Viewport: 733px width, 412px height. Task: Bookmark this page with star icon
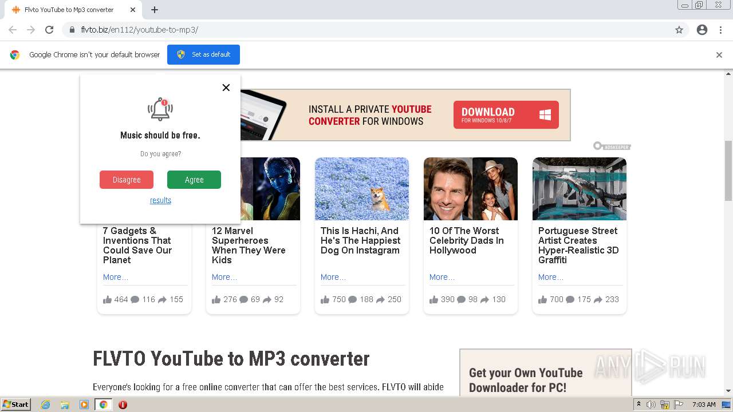pyautogui.click(x=679, y=30)
